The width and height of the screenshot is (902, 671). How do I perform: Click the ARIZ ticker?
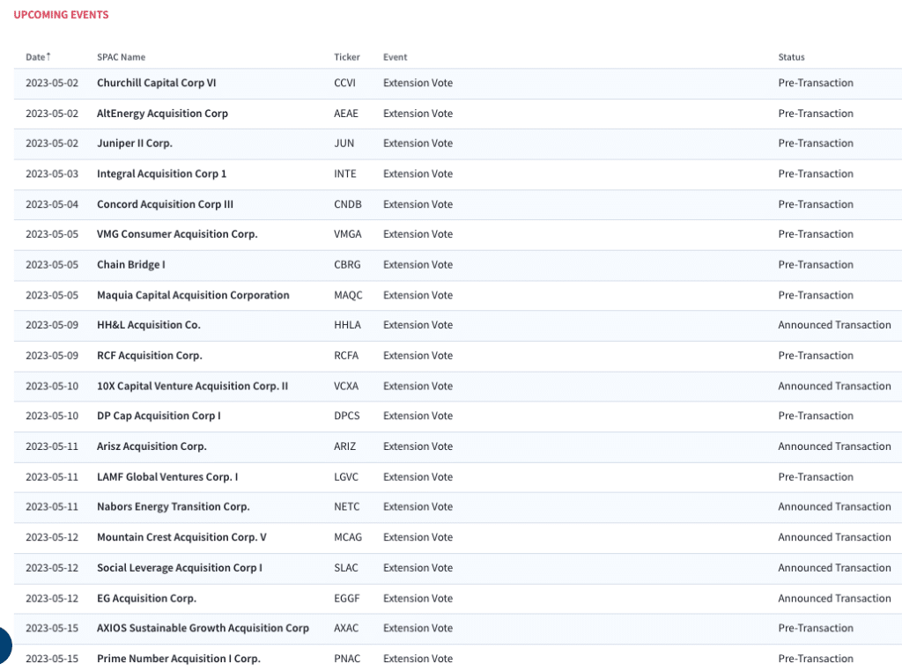[345, 446]
